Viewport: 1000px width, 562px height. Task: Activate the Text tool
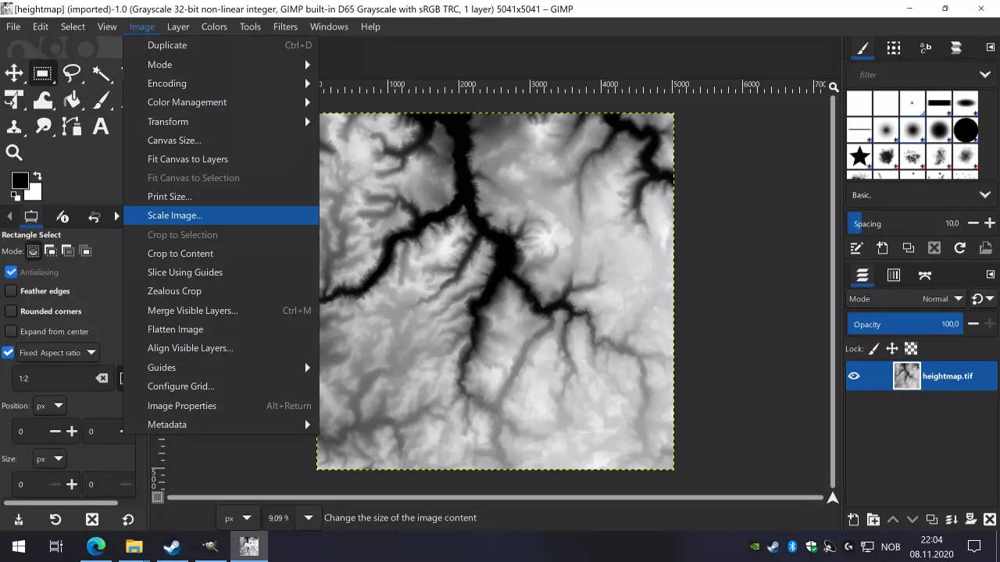coord(100,126)
